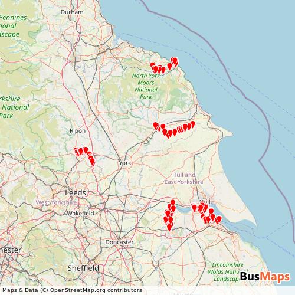Click the Wakefield city label
Image resolution: width=295 pixels, height=295 pixels.
[x=80, y=213]
